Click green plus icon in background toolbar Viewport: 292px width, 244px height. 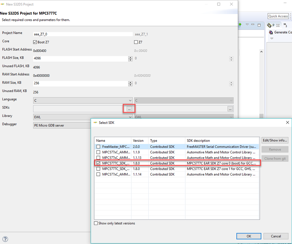click(240, 25)
